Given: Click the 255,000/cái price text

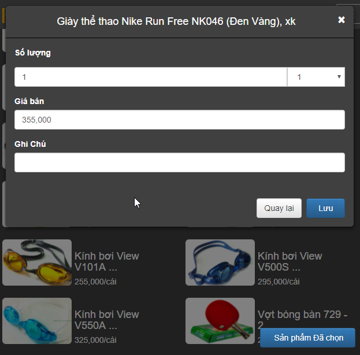Looking at the screenshot, I should click(95, 282).
